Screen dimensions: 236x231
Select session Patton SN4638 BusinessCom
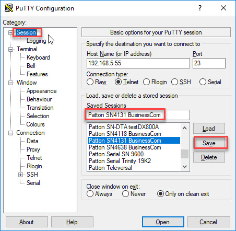pyautogui.click(x=134, y=147)
